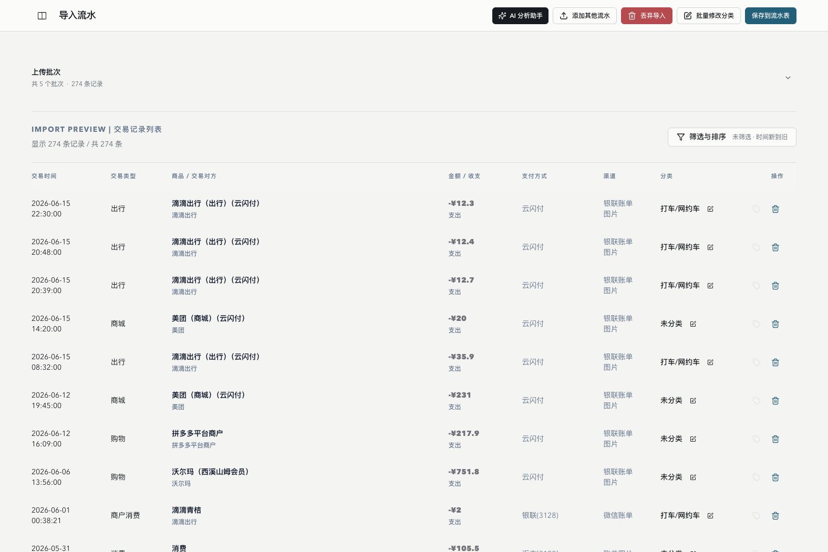Open 批量修改分类 bulk edit
828x552 pixels.
click(709, 16)
